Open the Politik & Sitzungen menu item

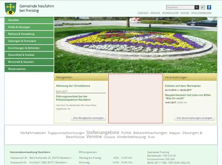pyautogui.click(x=29, y=27)
